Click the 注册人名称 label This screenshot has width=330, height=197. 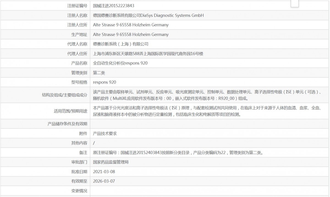[x=77, y=15]
